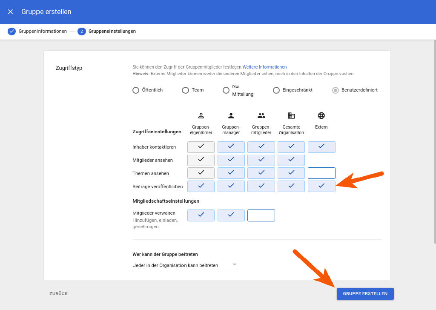Open the Wer kann der Gruppe beitreten dropdown
Image resolution: width=436 pixels, height=310 pixels.
(x=234, y=264)
